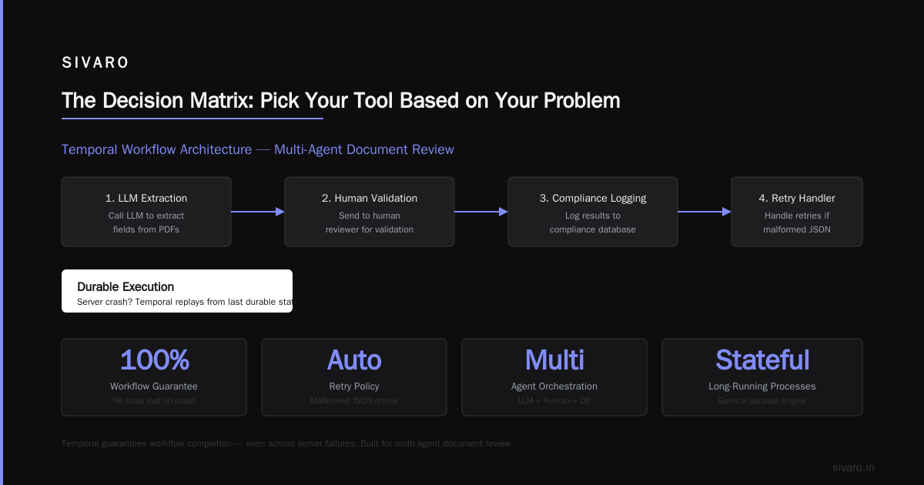Click 'Handle retries if malformed JSON' text
This screenshot has width=924, height=485.
pos(797,222)
